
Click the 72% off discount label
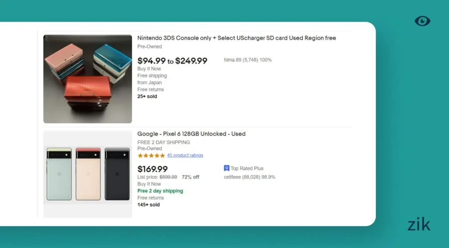190,177
